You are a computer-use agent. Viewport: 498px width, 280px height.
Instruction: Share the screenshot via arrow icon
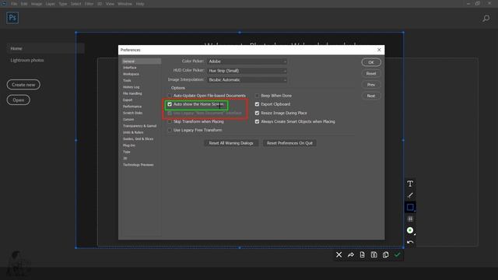pyautogui.click(x=351, y=255)
